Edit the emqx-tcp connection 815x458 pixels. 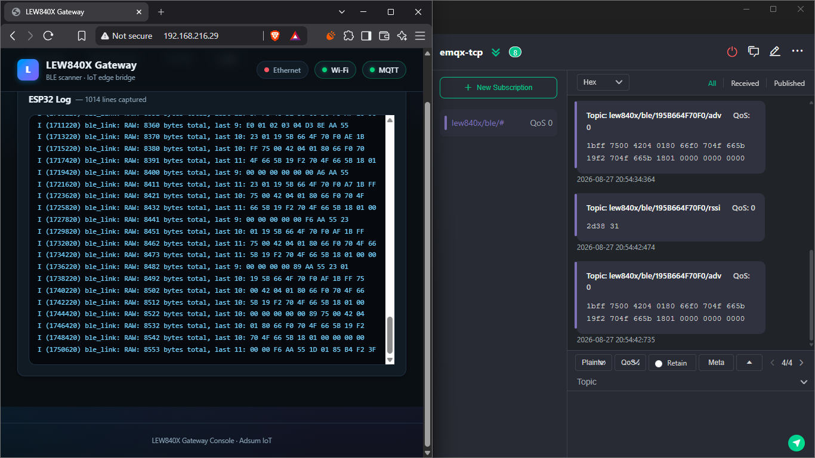[x=775, y=52]
